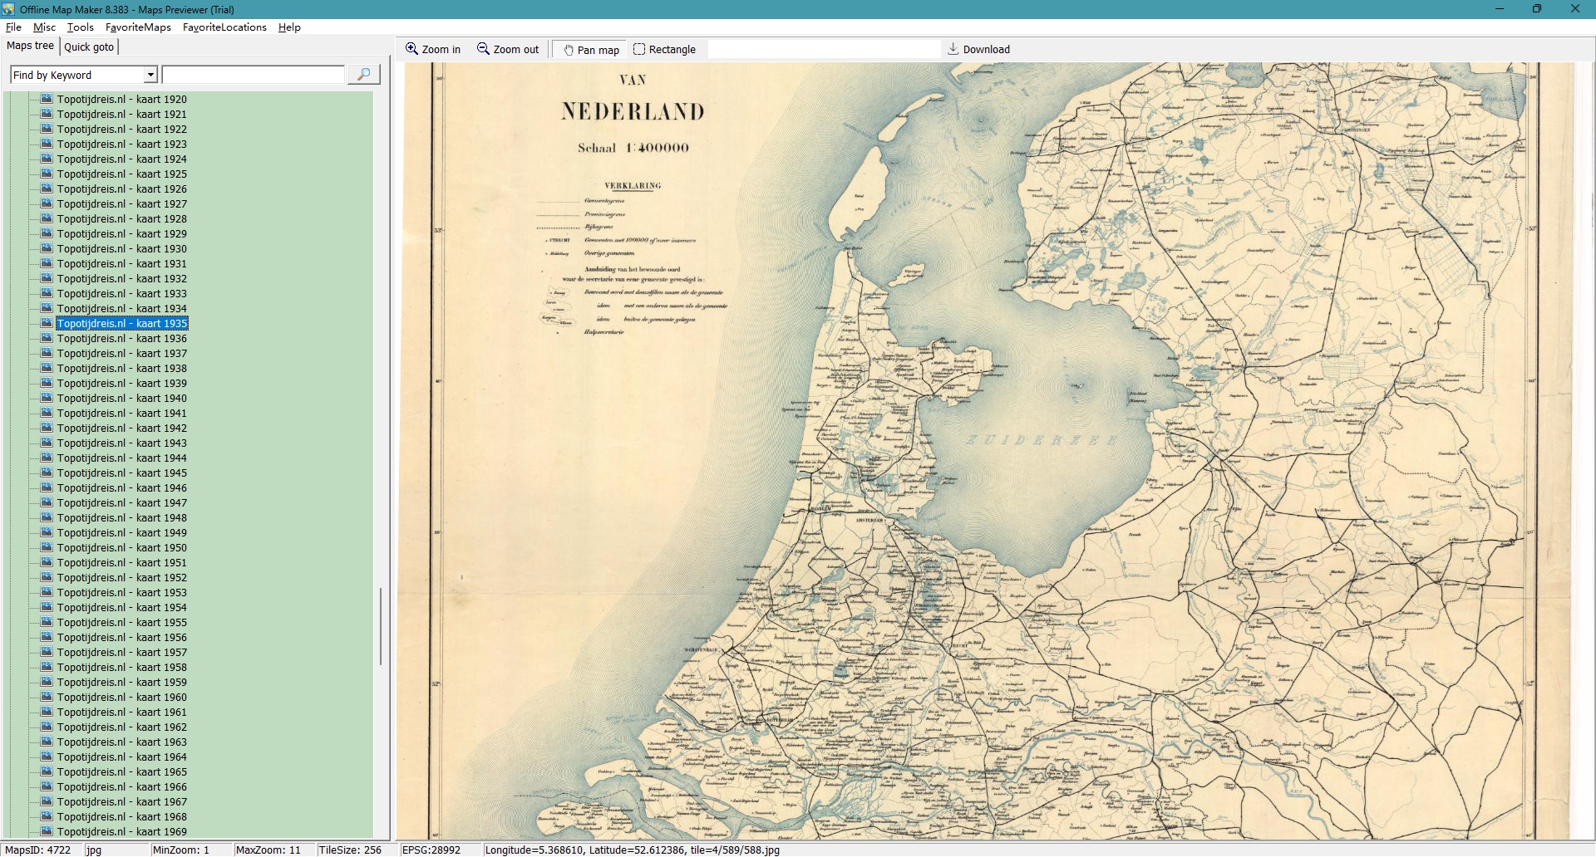This screenshot has width=1596, height=857.
Task: Select Topotijdreis.nl - kaart 1945 in tree
Action: pos(121,473)
